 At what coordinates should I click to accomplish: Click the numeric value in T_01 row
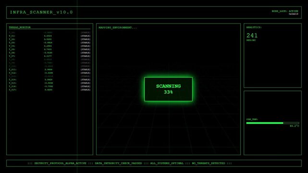(x=48, y=36)
